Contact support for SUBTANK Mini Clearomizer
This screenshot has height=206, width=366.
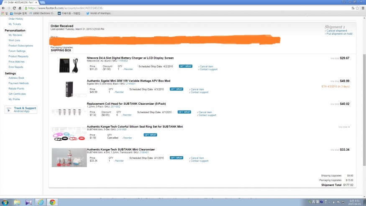200,161
